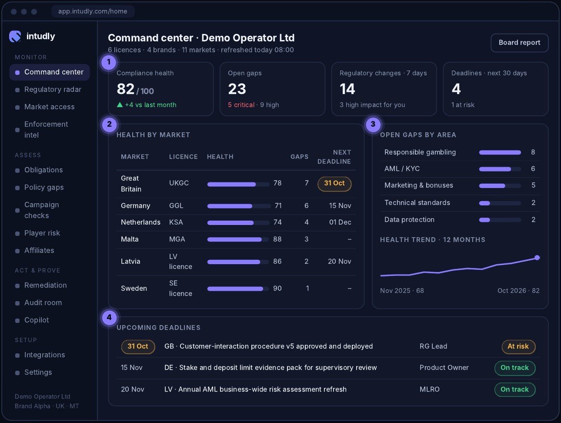Open the Open gaps summary card
The width and height of the screenshot is (561, 423).
272,89
